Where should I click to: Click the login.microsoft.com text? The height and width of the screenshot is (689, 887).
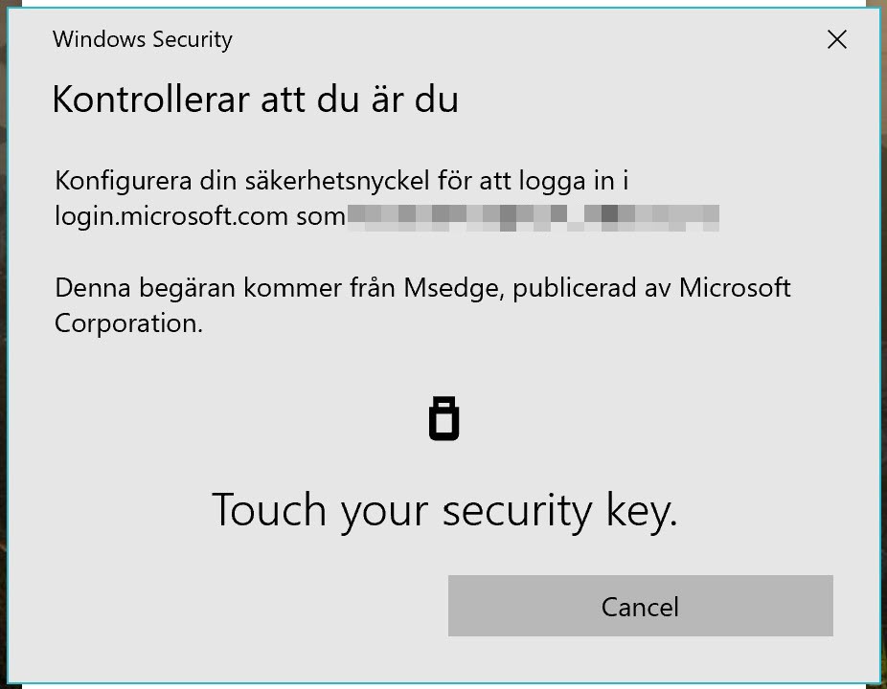point(171,216)
